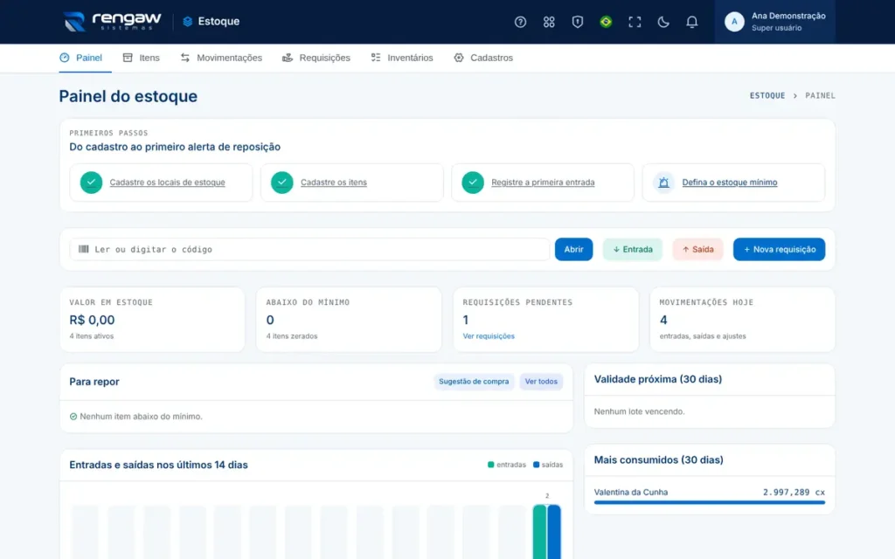895x559 pixels.
Task: Click the Valentina da Cunha item name
Action: [x=631, y=493]
